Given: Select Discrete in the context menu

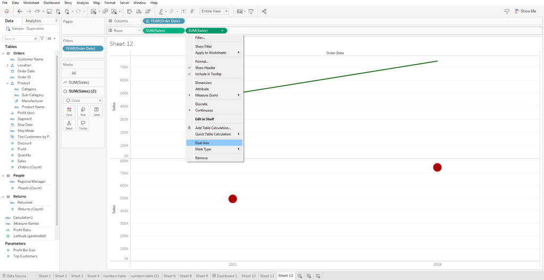Looking at the screenshot, I should (x=215, y=104).
